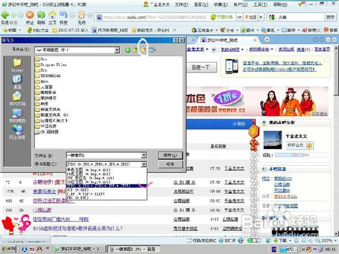Open the View menu in browser
This screenshot has width=339, height=254.
(x=201, y=4)
